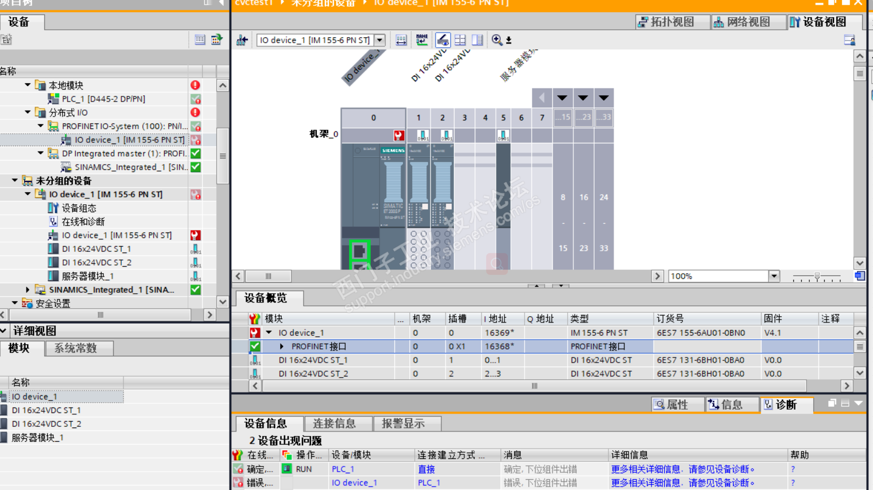Open 在线和诊断 in the project tree
Viewport: 873px width, 490px height.
[83, 221]
